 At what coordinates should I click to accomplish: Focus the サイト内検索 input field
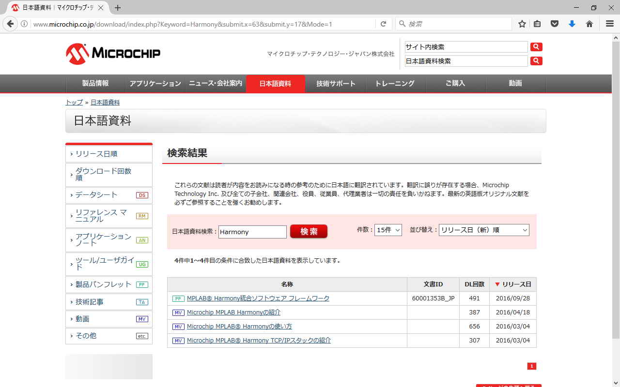[x=466, y=47]
